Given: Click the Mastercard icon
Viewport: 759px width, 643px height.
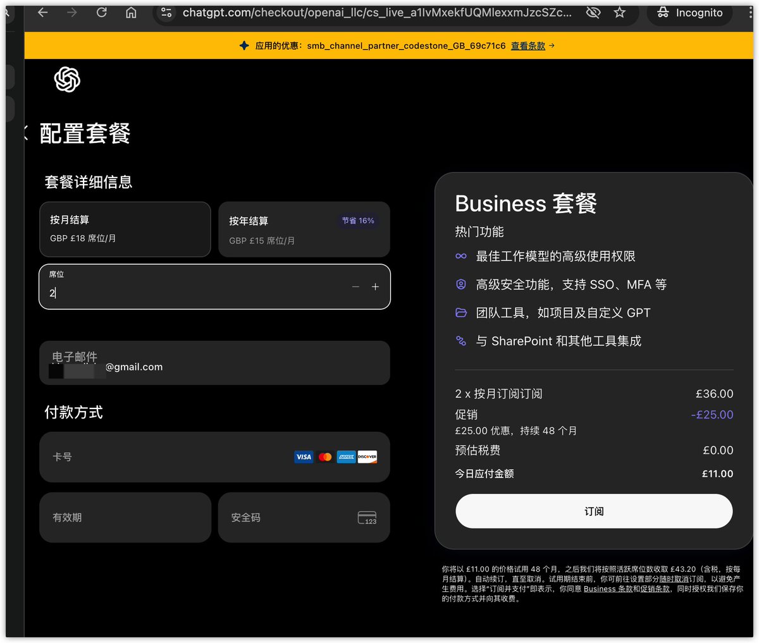Looking at the screenshot, I should coord(325,456).
